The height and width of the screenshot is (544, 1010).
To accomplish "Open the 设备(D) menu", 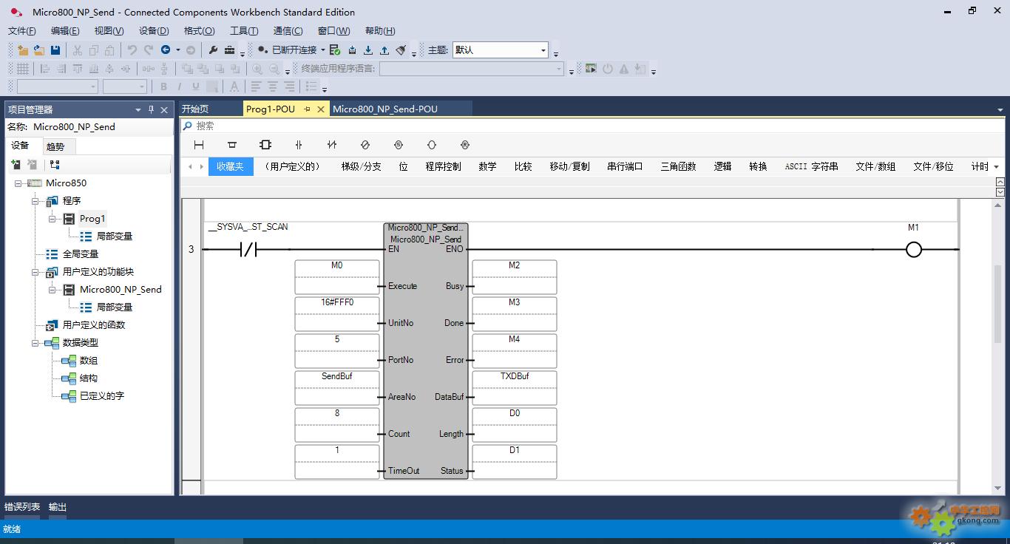I will click(154, 30).
